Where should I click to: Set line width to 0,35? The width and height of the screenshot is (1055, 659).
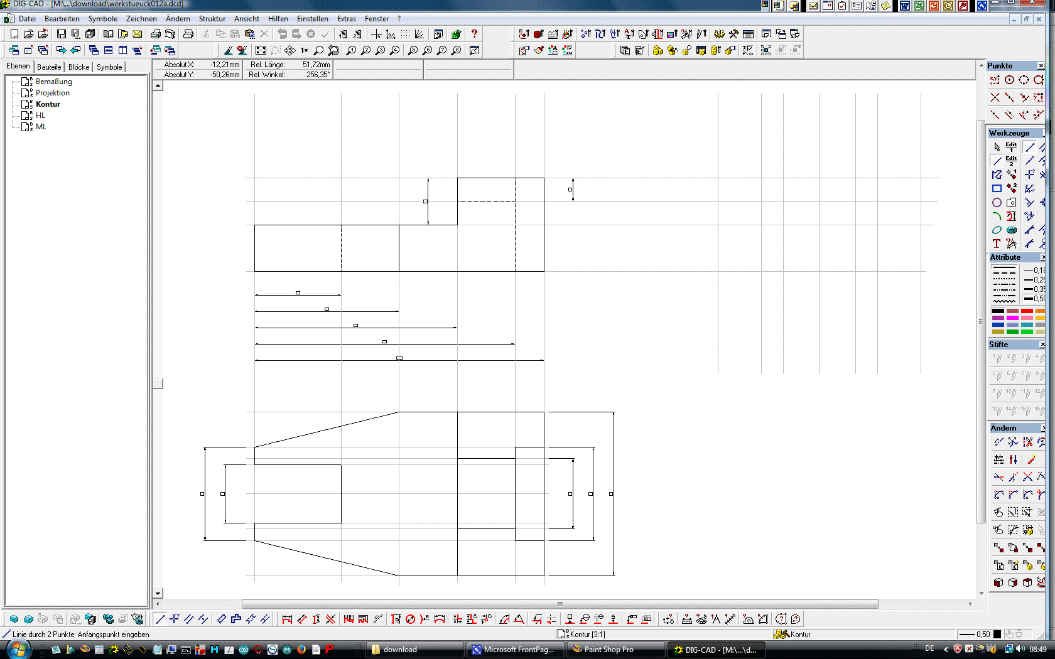[x=1034, y=289]
